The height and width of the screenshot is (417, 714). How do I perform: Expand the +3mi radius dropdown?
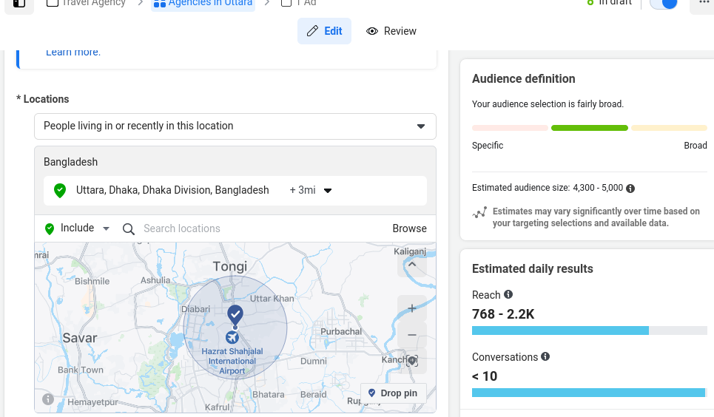coord(311,191)
